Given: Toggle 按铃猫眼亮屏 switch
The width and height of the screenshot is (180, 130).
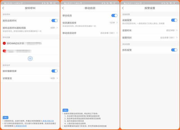Looking at the screenshot, I should [x=55, y=71].
